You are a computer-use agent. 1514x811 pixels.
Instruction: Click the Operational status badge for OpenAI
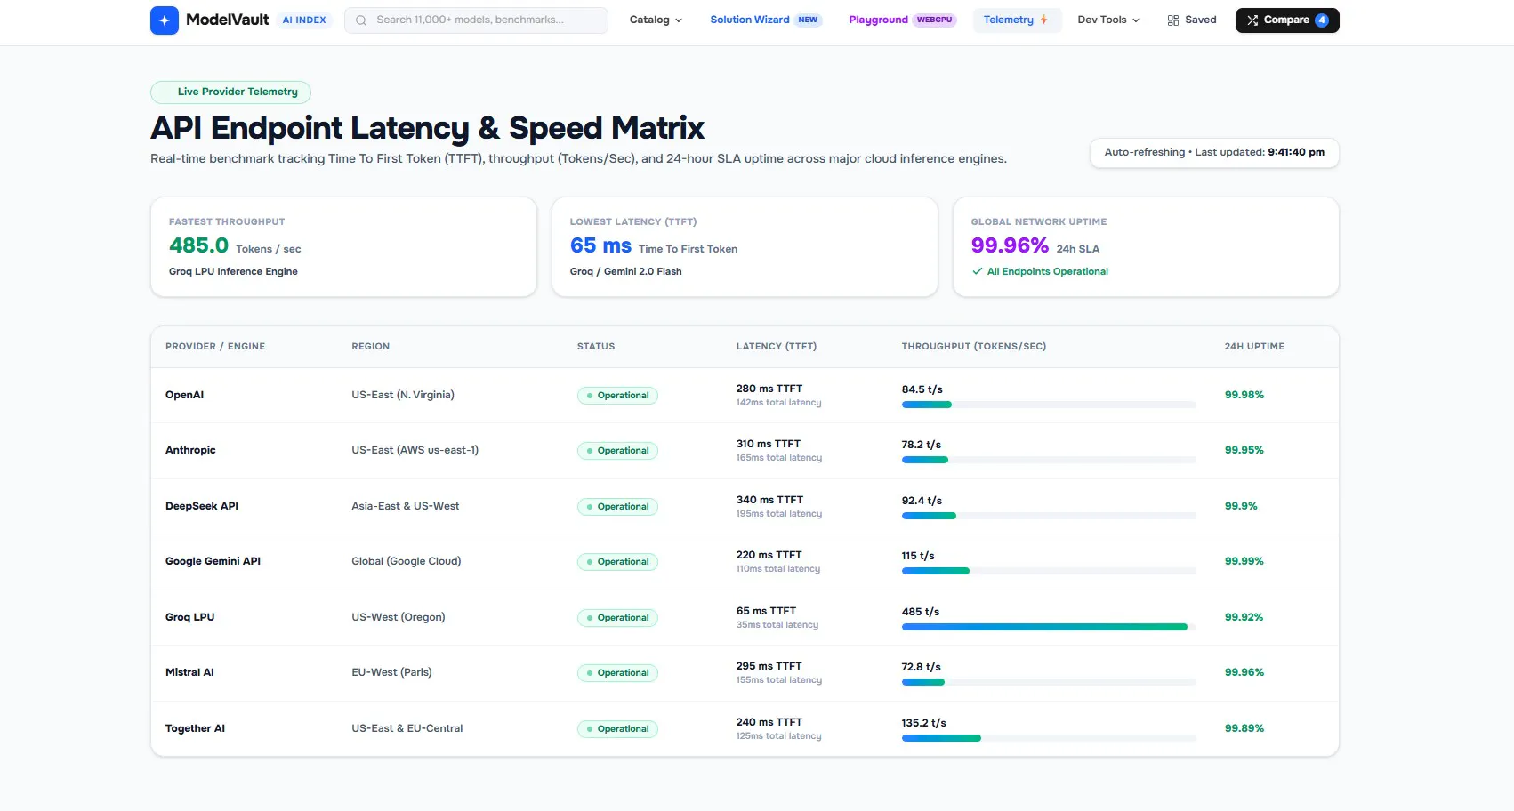tap(617, 396)
